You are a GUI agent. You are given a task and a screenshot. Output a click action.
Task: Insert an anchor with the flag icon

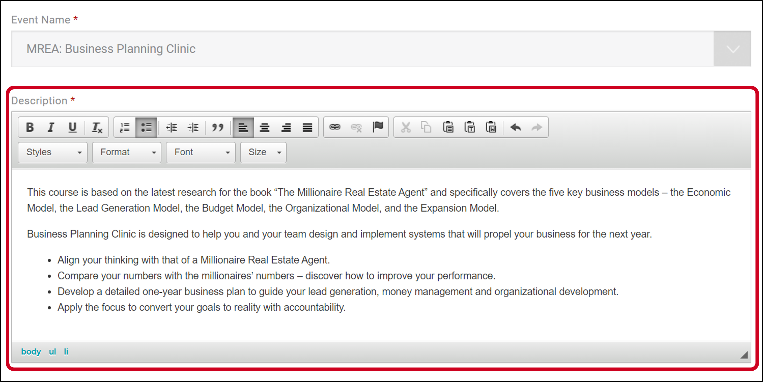(378, 127)
